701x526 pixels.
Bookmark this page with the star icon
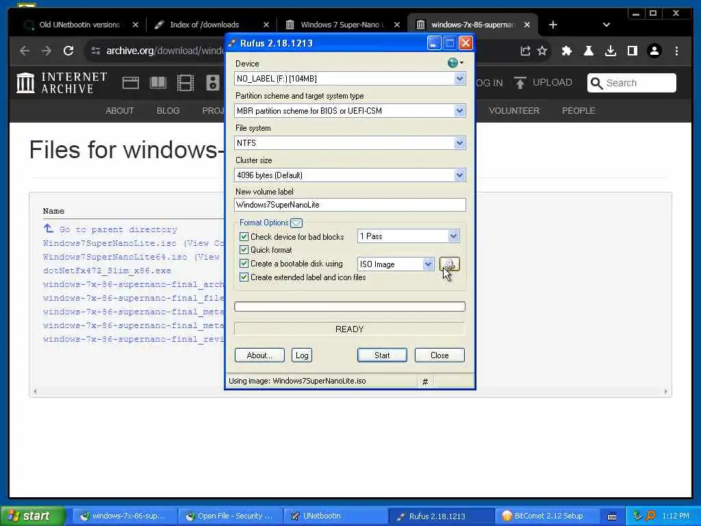pyautogui.click(x=542, y=51)
